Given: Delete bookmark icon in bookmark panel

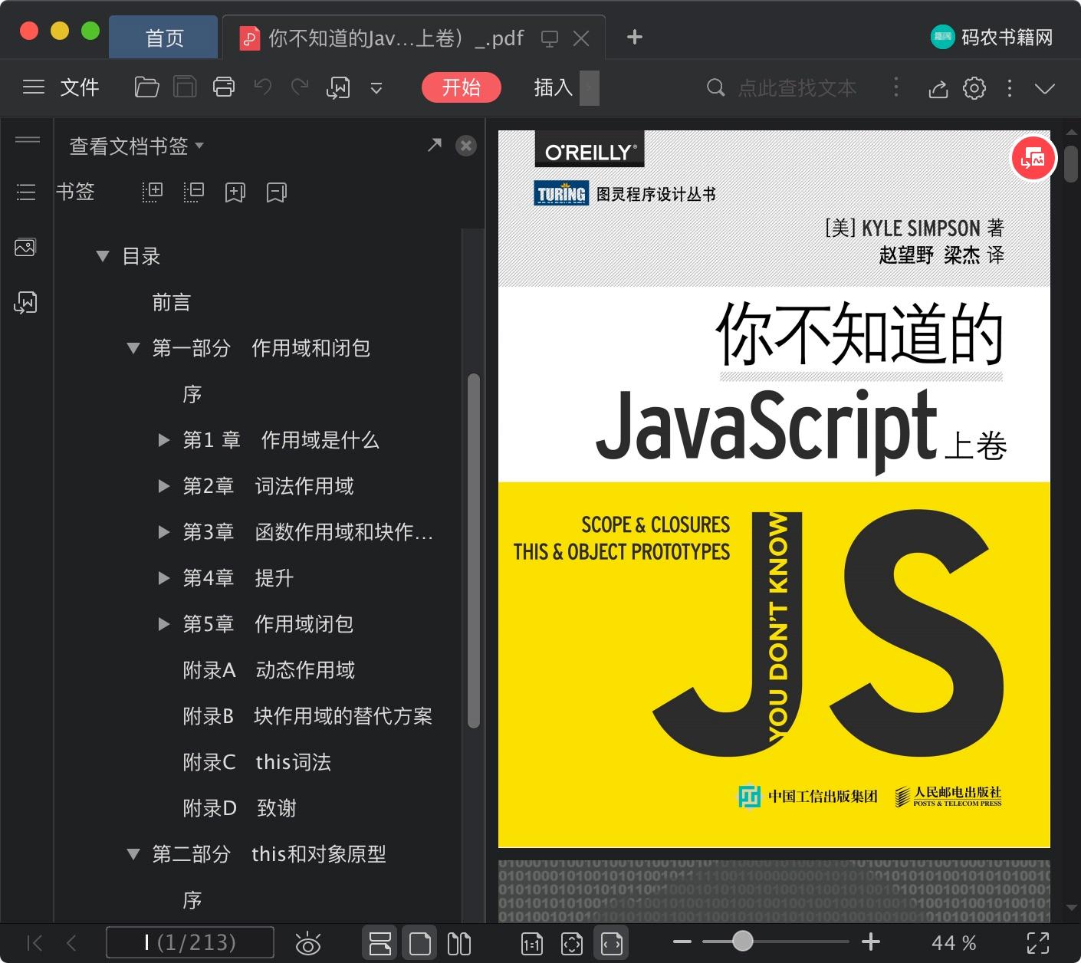Looking at the screenshot, I should pos(276,192).
